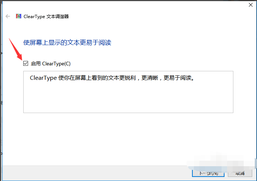257x181 pixels.
Task: Click the 启用 ClearType(C) label text
Action: 51,64
